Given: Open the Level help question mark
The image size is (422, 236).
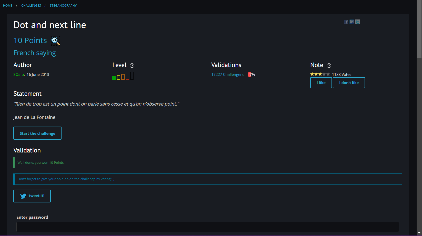Looking at the screenshot, I should (132, 66).
